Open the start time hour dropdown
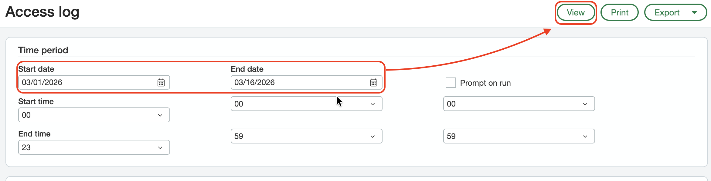711x181 pixels. click(94, 115)
